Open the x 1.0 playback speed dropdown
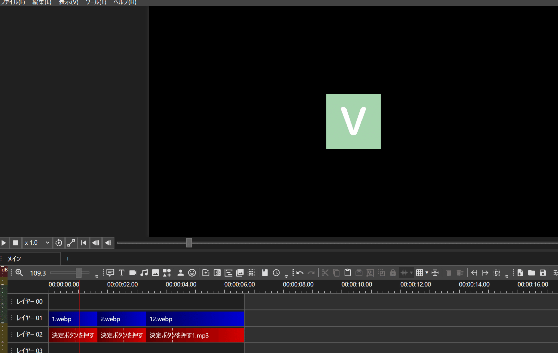Viewport: 558px width, 353px height. (x=37, y=243)
